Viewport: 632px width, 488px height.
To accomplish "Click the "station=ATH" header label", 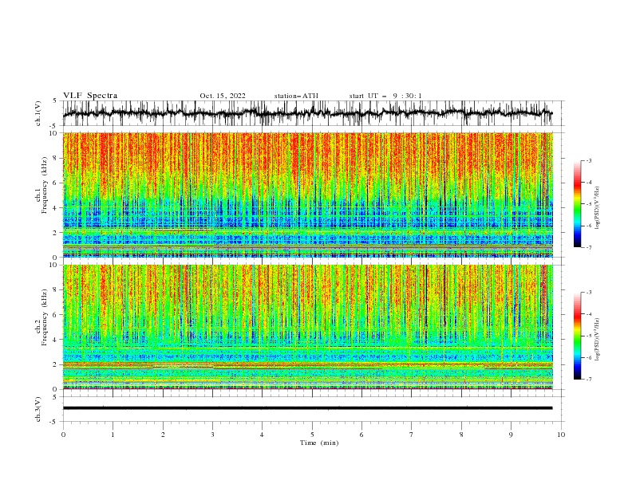I will pos(296,96).
